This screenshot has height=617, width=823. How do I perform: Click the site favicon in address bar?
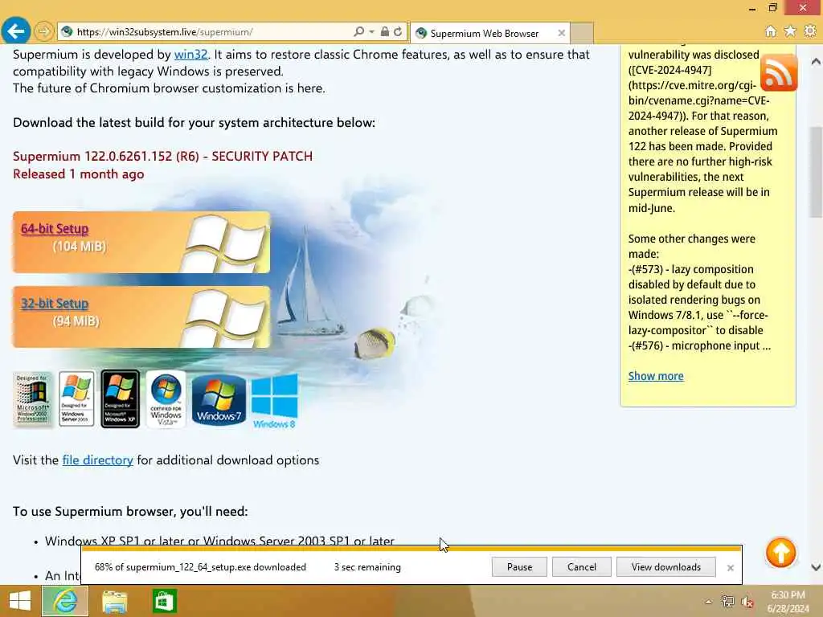[67, 32]
